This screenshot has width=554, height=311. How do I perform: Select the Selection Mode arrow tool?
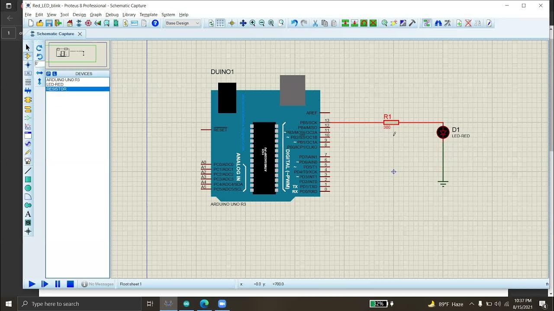28,48
